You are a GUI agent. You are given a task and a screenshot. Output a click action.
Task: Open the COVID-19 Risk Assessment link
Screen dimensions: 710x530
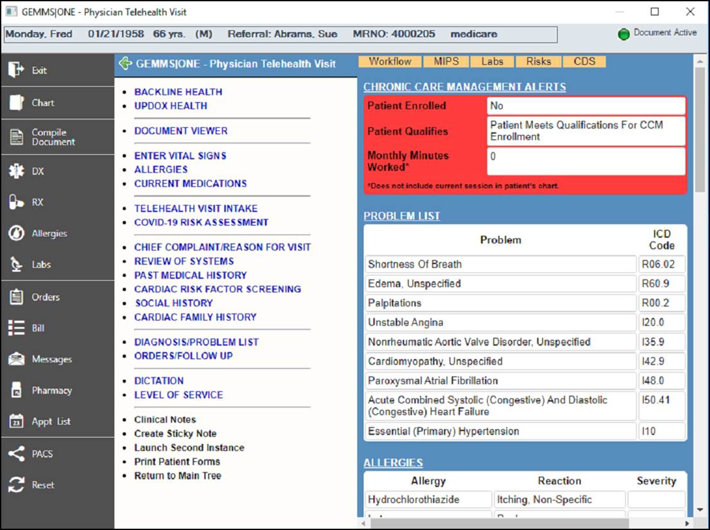click(x=201, y=222)
